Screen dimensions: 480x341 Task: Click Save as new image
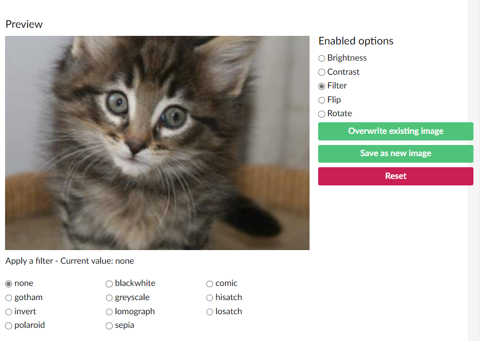click(x=396, y=154)
